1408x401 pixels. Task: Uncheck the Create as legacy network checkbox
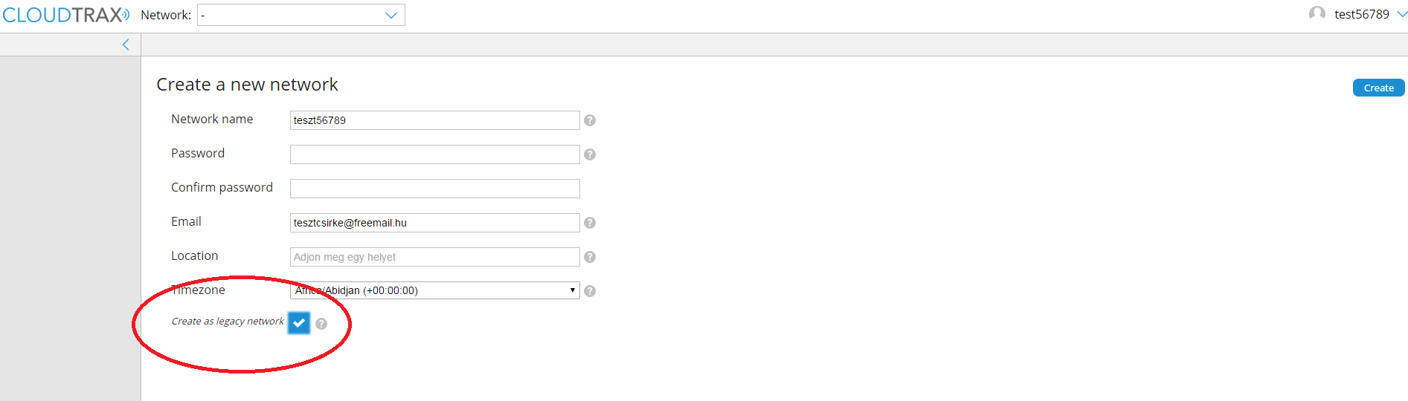pos(299,323)
